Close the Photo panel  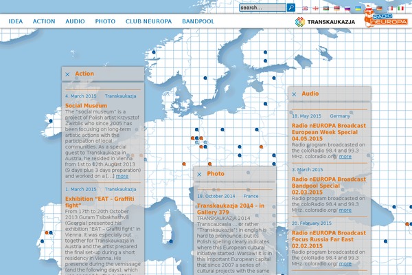coord(199,174)
